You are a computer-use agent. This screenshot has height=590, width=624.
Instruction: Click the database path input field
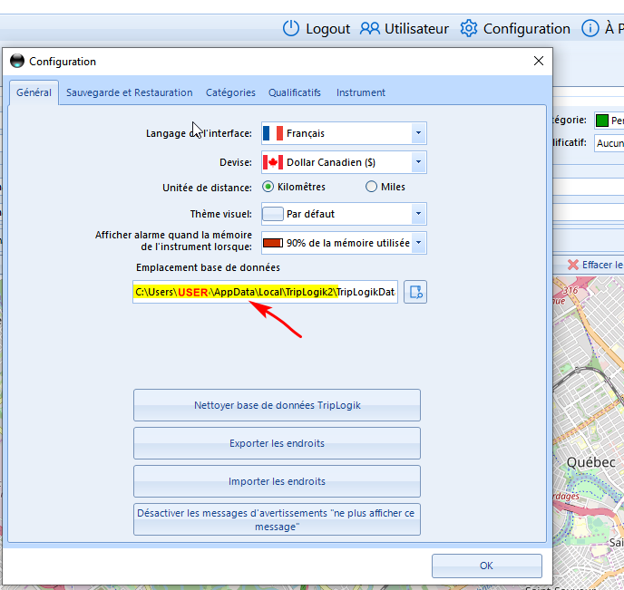(266, 292)
